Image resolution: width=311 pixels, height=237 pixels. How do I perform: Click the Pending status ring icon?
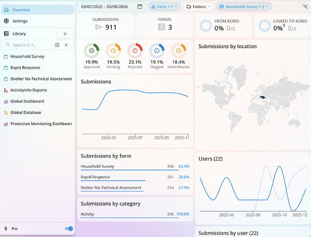(113, 50)
